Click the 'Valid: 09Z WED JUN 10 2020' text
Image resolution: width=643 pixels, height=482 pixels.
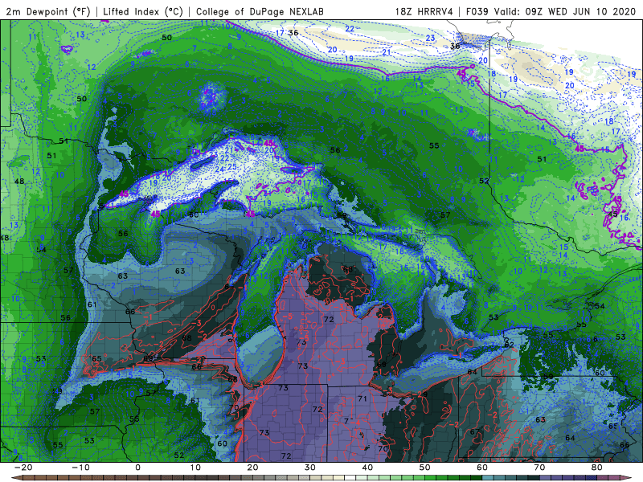pos(565,12)
